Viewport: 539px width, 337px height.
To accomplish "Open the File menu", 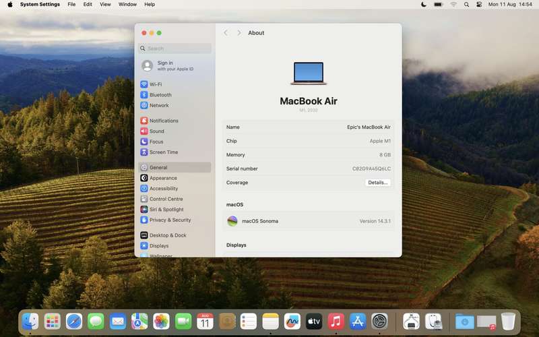I will pyautogui.click(x=71, y=5).
